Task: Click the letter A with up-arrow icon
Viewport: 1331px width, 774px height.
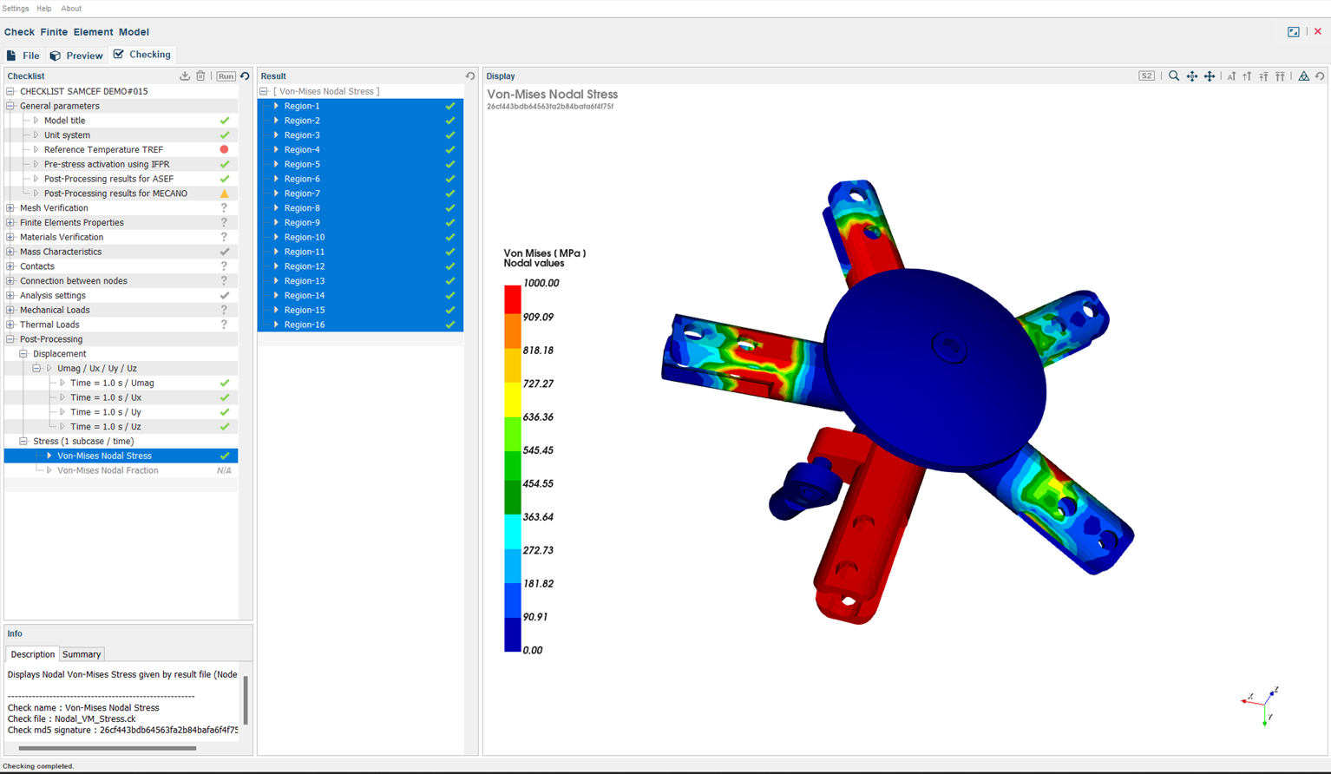Action: pos(1231,76)
